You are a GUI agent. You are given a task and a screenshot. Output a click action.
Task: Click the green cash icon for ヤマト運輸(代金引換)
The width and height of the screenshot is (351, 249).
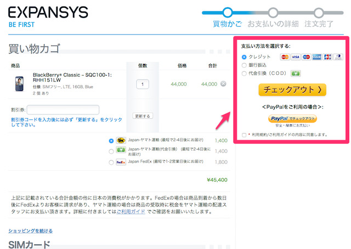(x=121, y=150)
